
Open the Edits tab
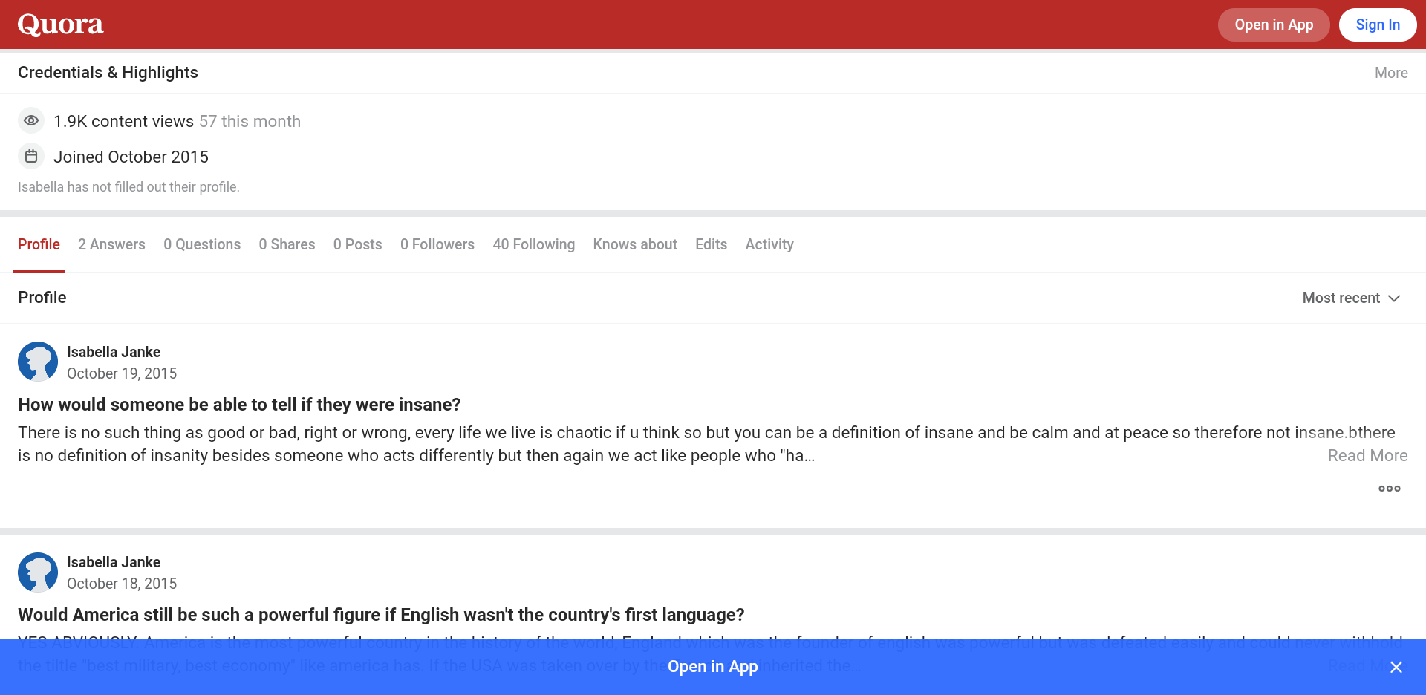tap(711, 244)
